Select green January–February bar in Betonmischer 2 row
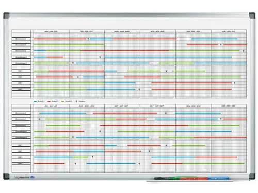The height and width of the screenshot is (193, 258). coord(69,45)
